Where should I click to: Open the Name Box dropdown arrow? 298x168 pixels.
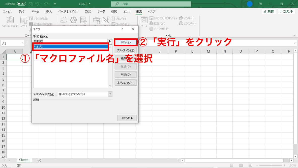tap(22, 43)
